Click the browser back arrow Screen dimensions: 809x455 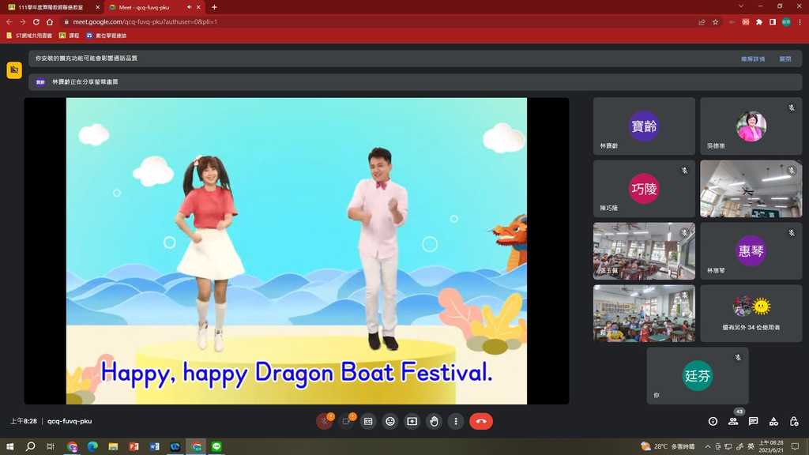pos(9,21)
